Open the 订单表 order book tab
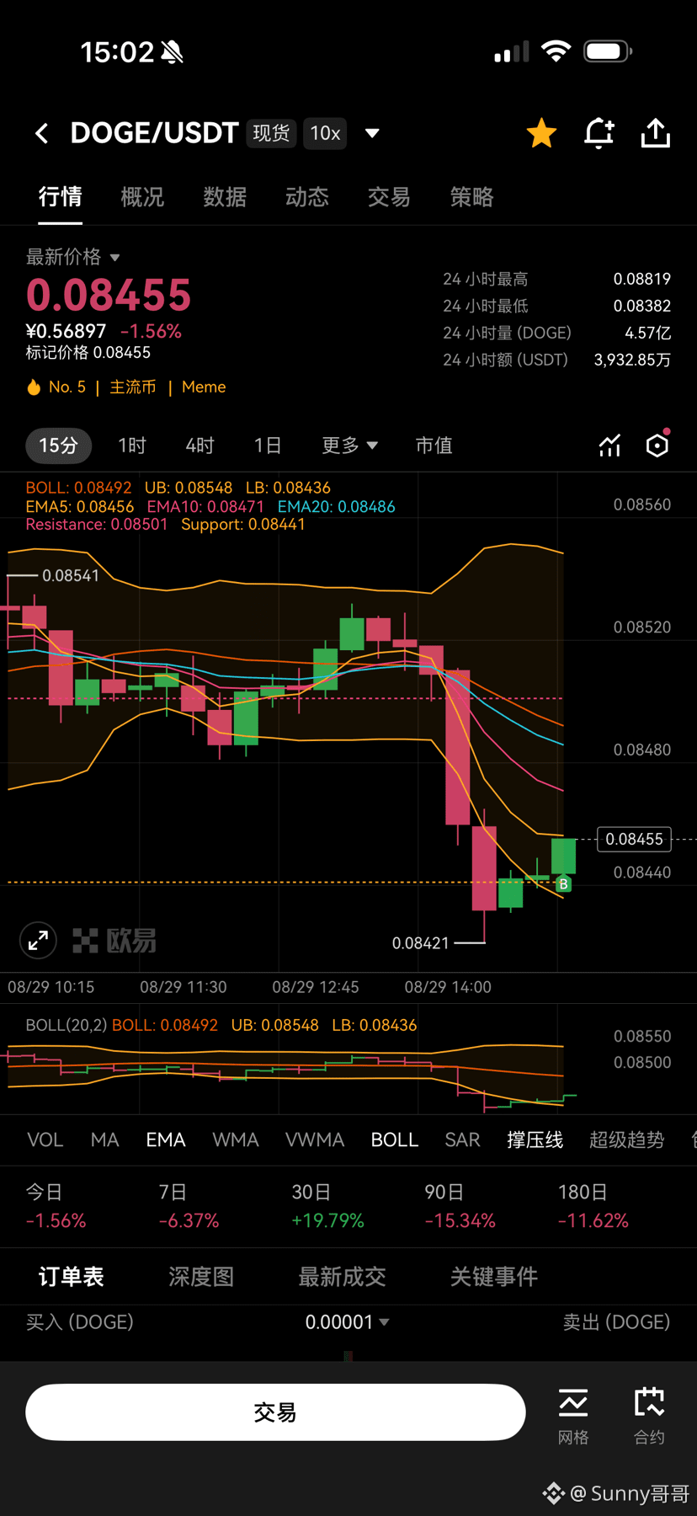 click(72, 1277)
